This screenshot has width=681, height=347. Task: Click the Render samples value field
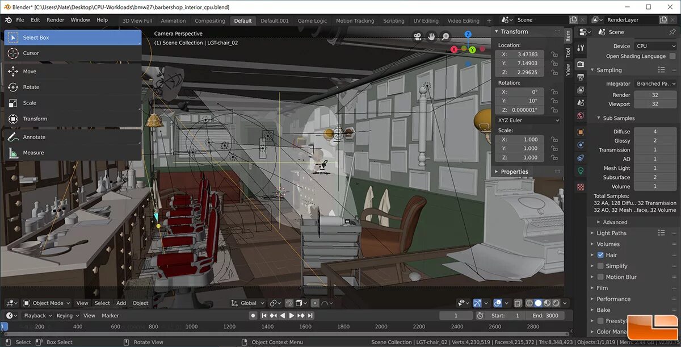click(x=655, y=95)
